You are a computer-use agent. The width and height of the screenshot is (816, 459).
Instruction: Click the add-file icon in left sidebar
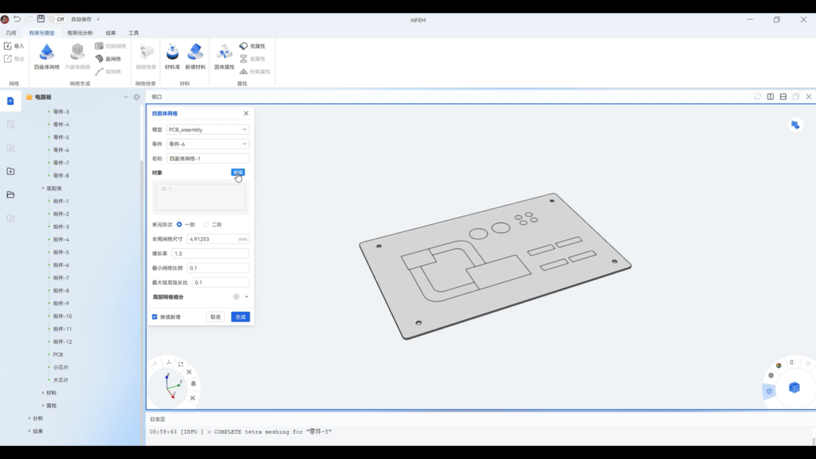tap(10, 171)
